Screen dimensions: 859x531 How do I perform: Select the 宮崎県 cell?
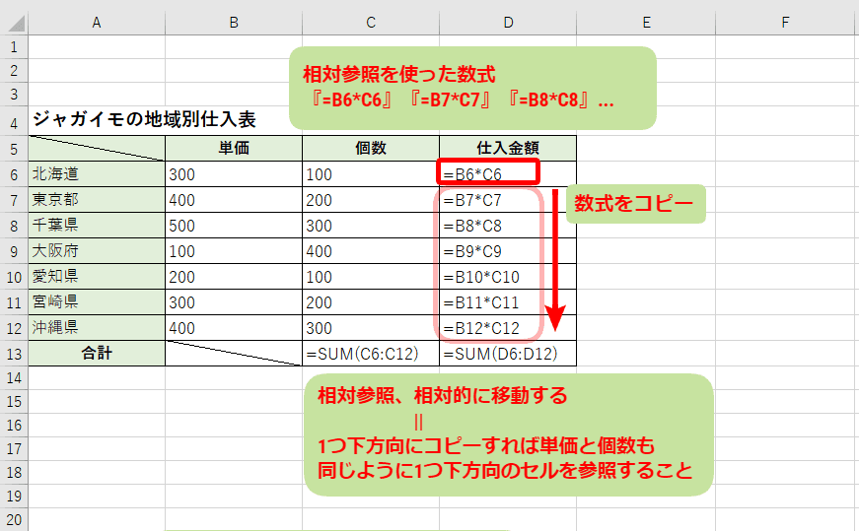97,302
